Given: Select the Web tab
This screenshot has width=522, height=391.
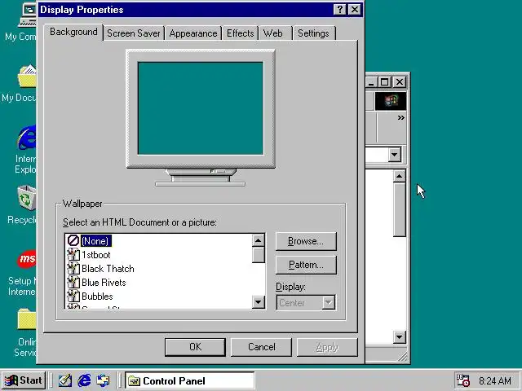Looking at the screenshot, I should 273,33.
